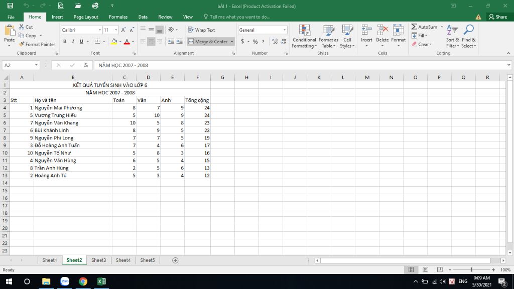This screenshot has width=514, height=289.
Task: Switch to Page Layout view icon
Action: tap(426, 269)
